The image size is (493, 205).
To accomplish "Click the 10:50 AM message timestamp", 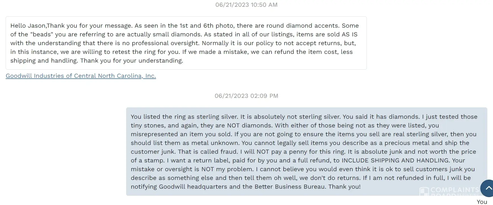I will (x=246, y=5).
